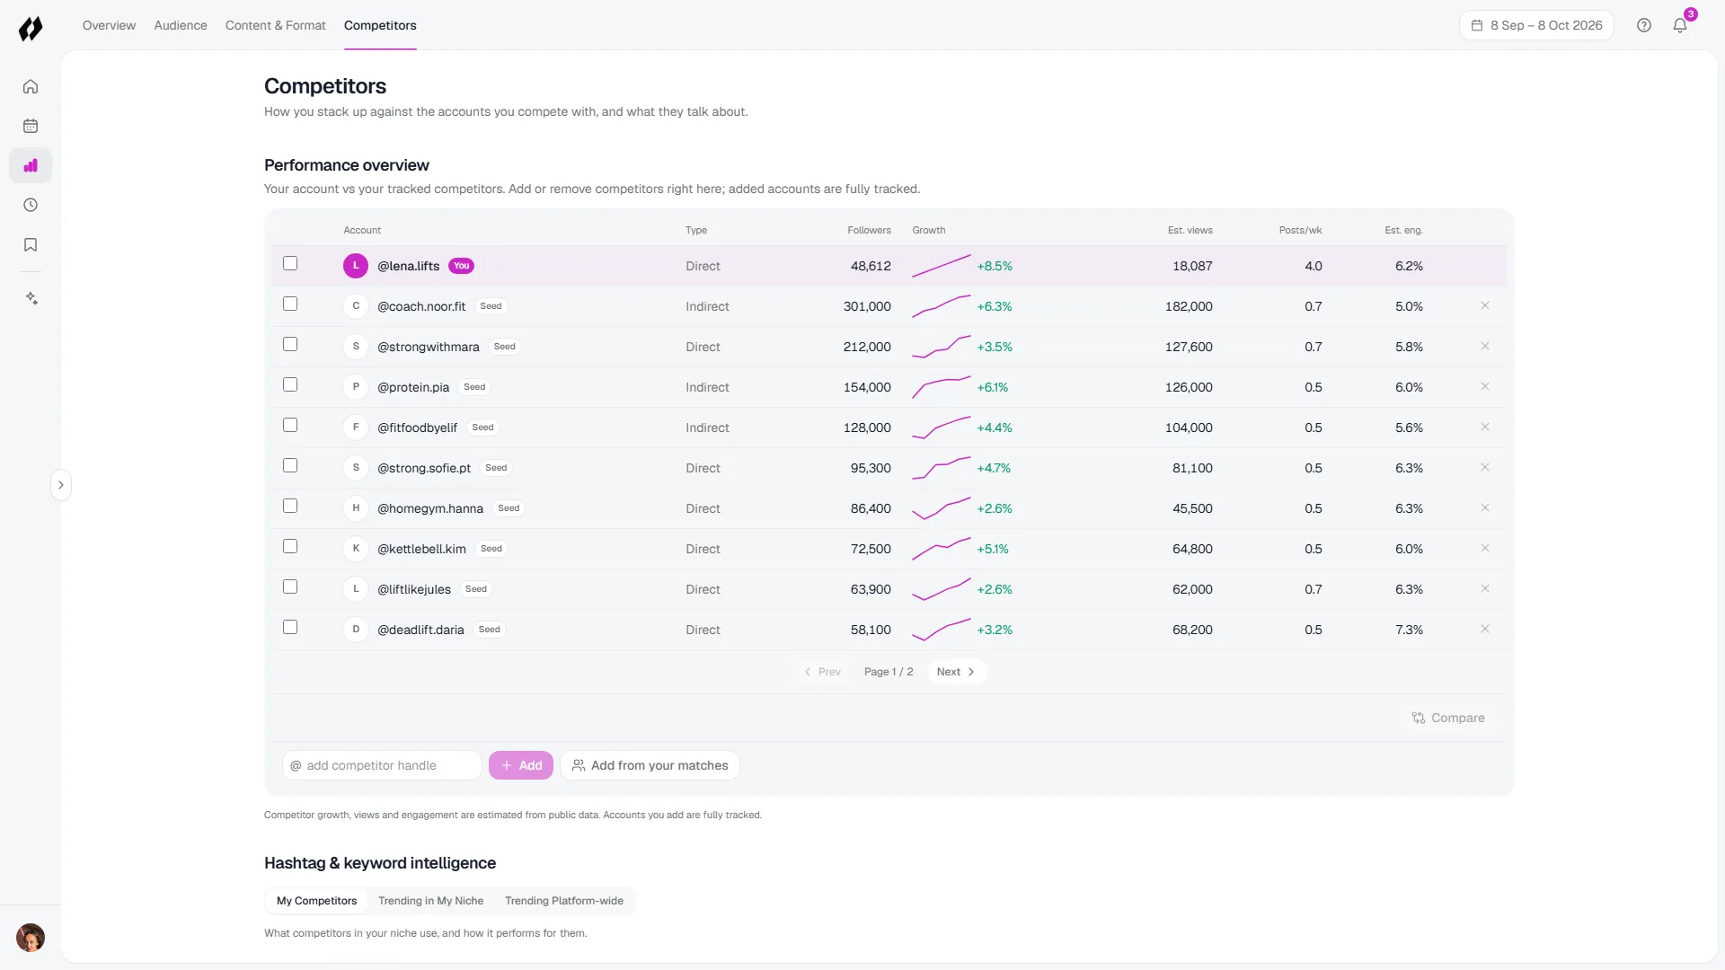Select the @deadlift.daria row checkbox
The height and width of the screenshot is (970, 1725).
pyautogui.click(x=290, y=627)
